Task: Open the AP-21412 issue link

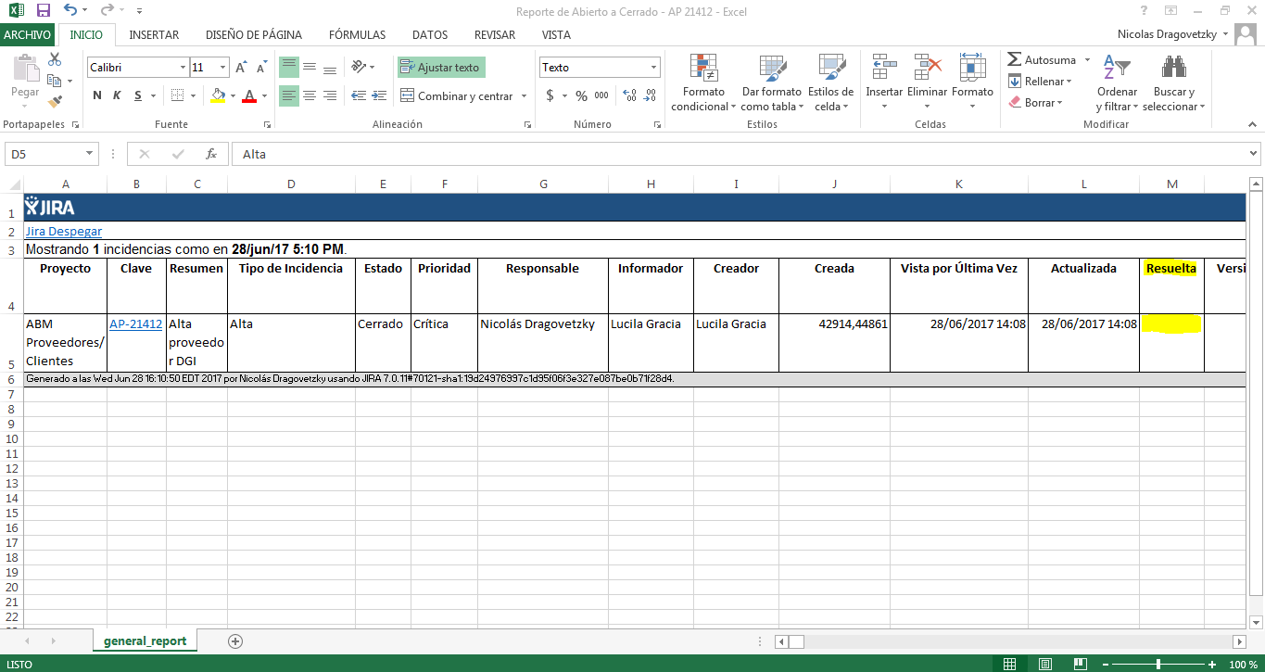Action: [x=135, y=324]
